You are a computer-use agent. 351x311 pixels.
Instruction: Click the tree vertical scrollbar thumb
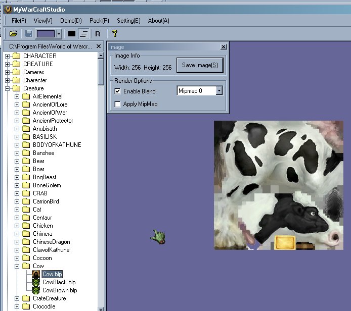(101, 72)
